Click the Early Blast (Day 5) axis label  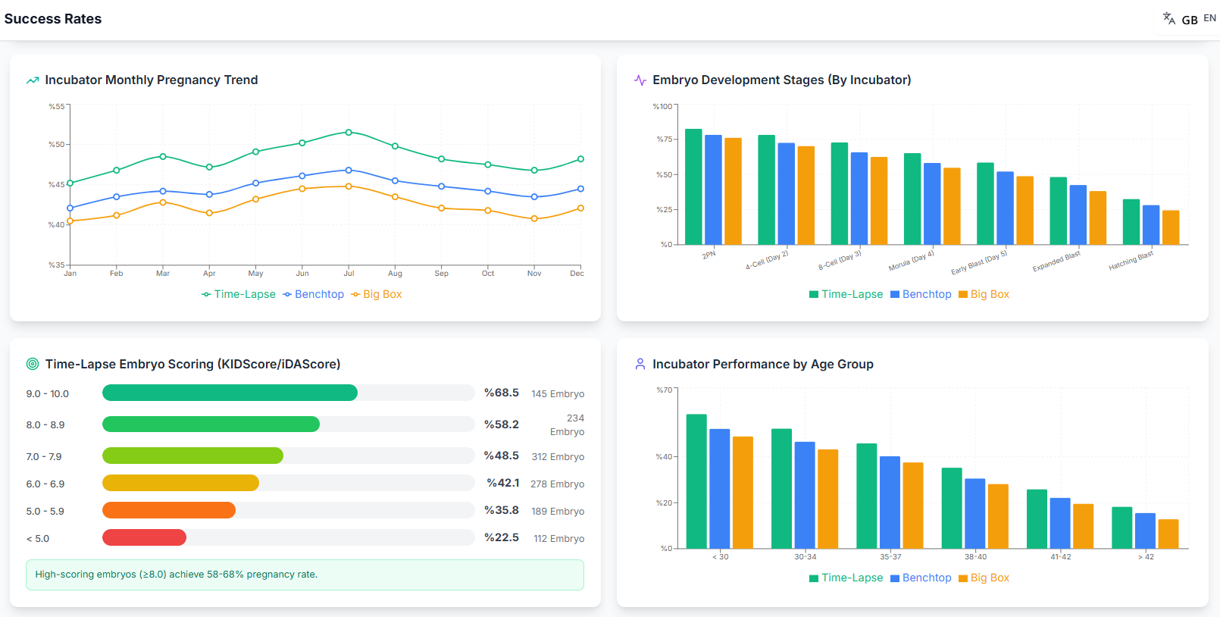(x=979, y=262)
